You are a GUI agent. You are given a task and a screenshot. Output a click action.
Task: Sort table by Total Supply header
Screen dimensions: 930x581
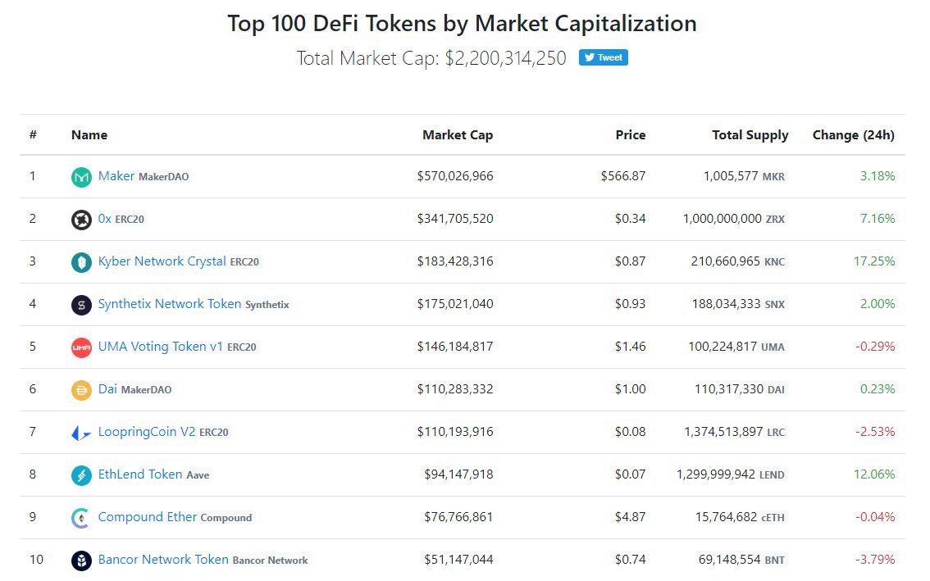point(750,135)
